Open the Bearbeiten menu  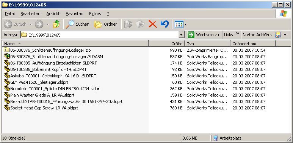click(30, 14)
